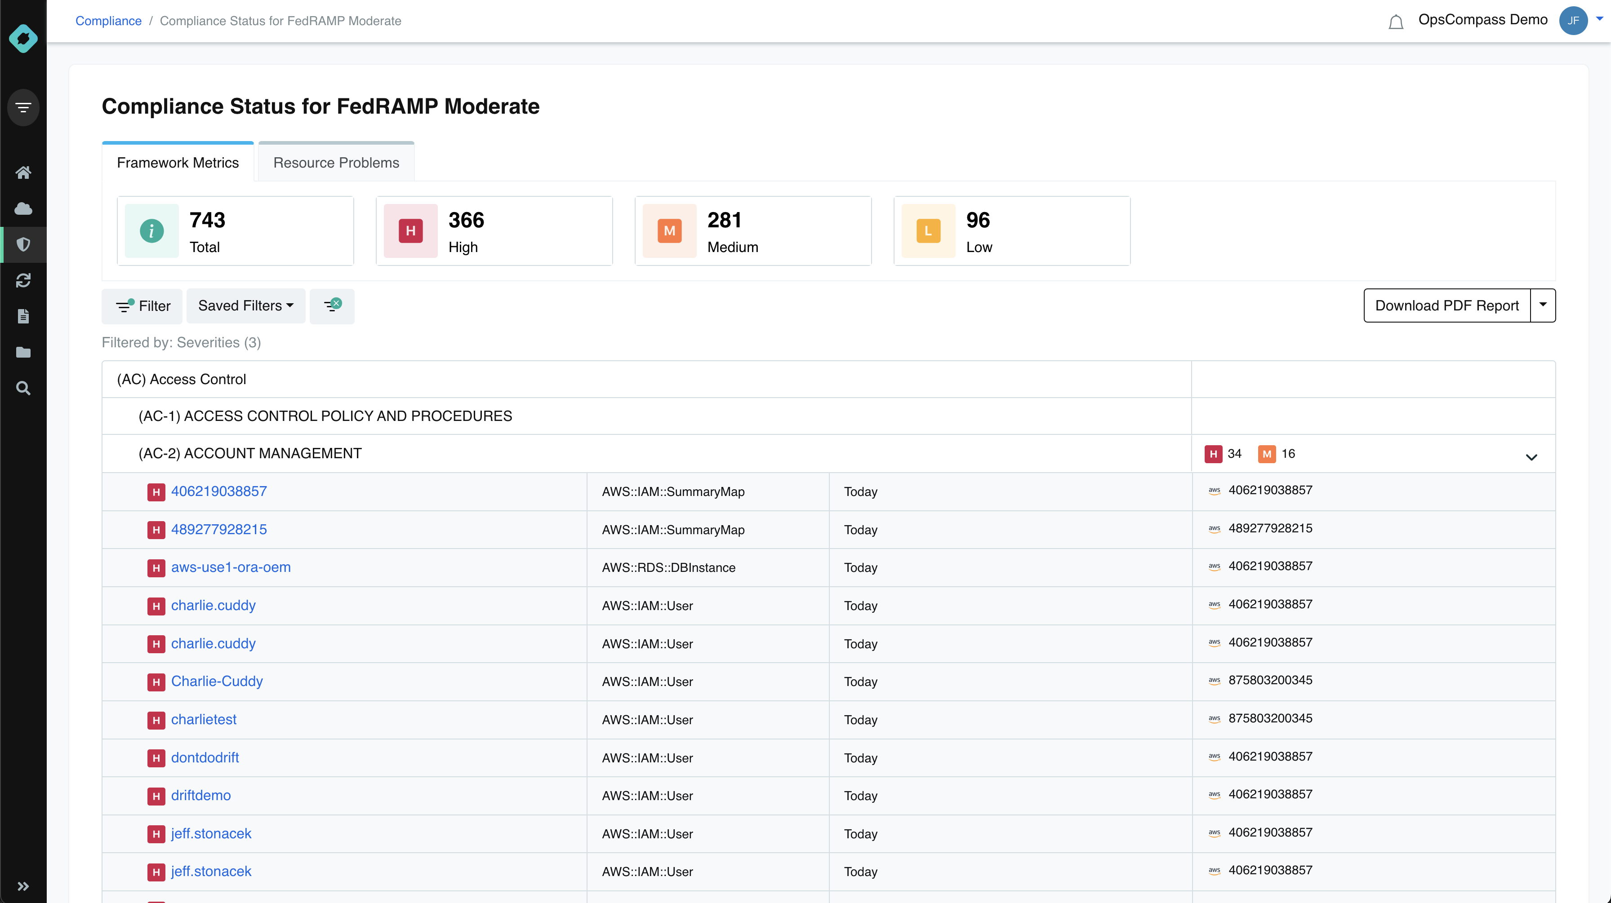The height and width of the screenshot is (903, 1611).
Task: Click account 406219038857 in the driftdemo row
Action: [1270, 794]
